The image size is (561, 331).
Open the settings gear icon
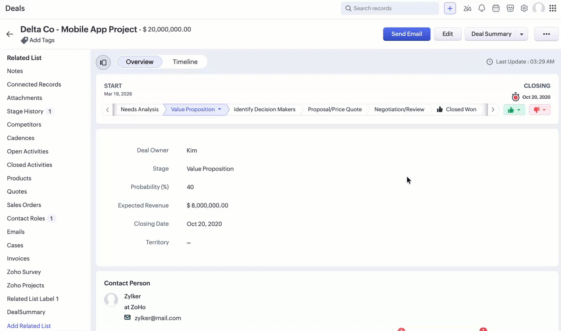coord(524,8)
